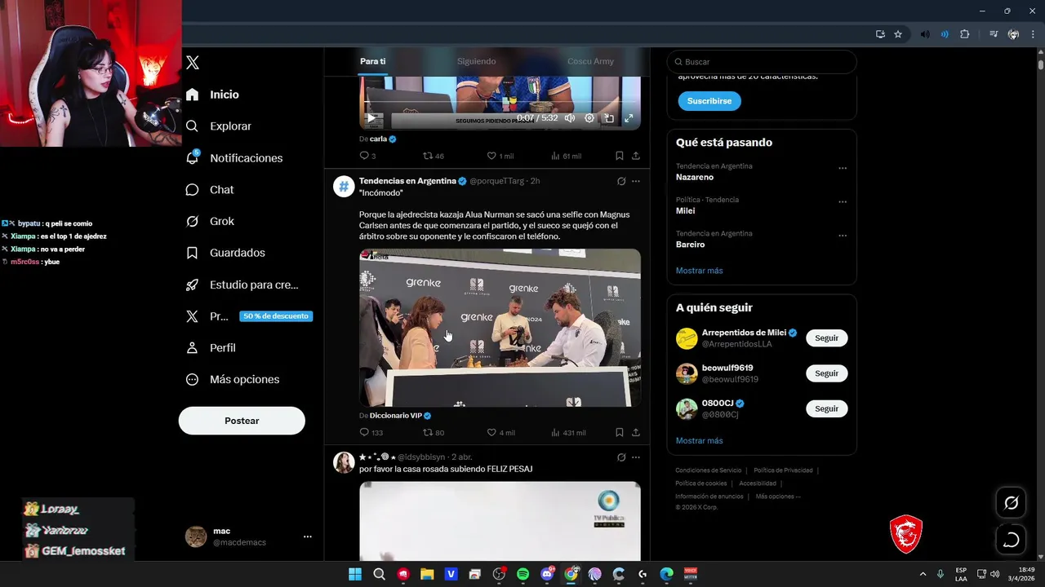The image size is (1045, 587).
Task: Open more menu on Tendencias en Argentina post
Action: point(636,181)
